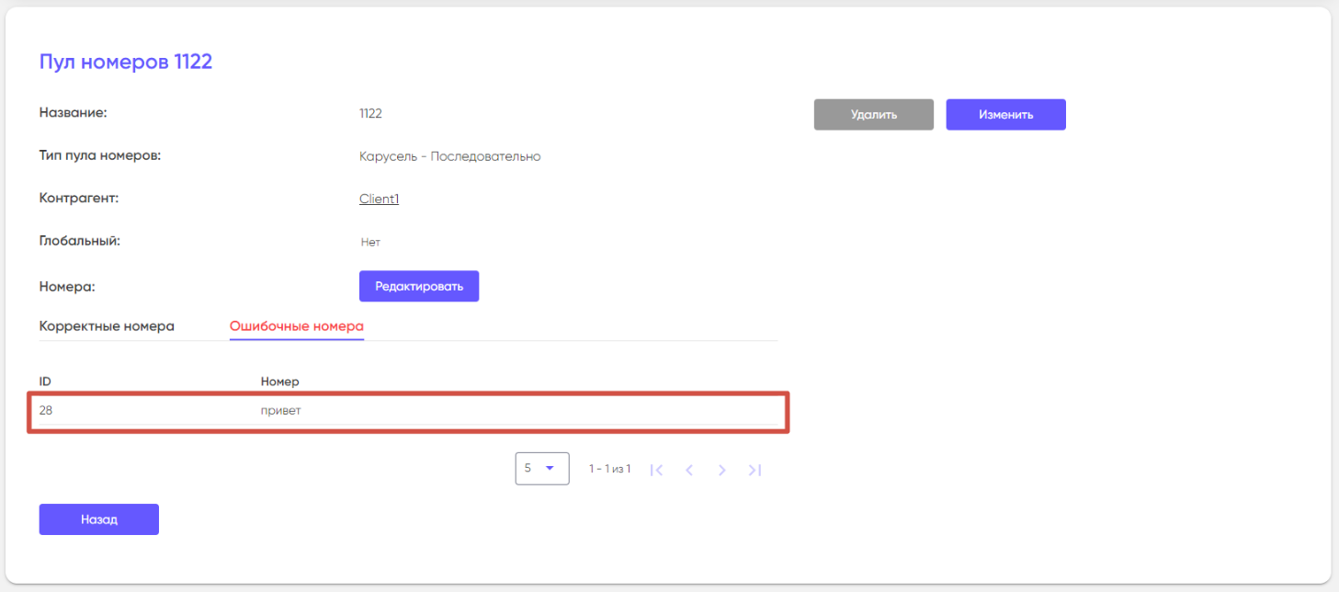Open the Client1 контрагент link
Viewport: 1339px width, 592px height.
click(x=379, y=199)
